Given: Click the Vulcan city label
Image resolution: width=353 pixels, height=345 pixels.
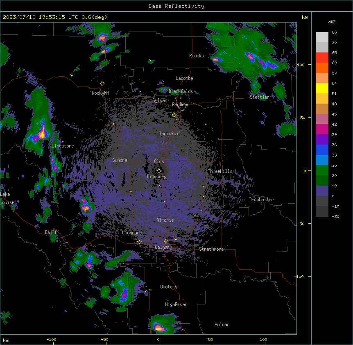Looking at the screenshot, I should pyautogui.click(x=222, y=325).
